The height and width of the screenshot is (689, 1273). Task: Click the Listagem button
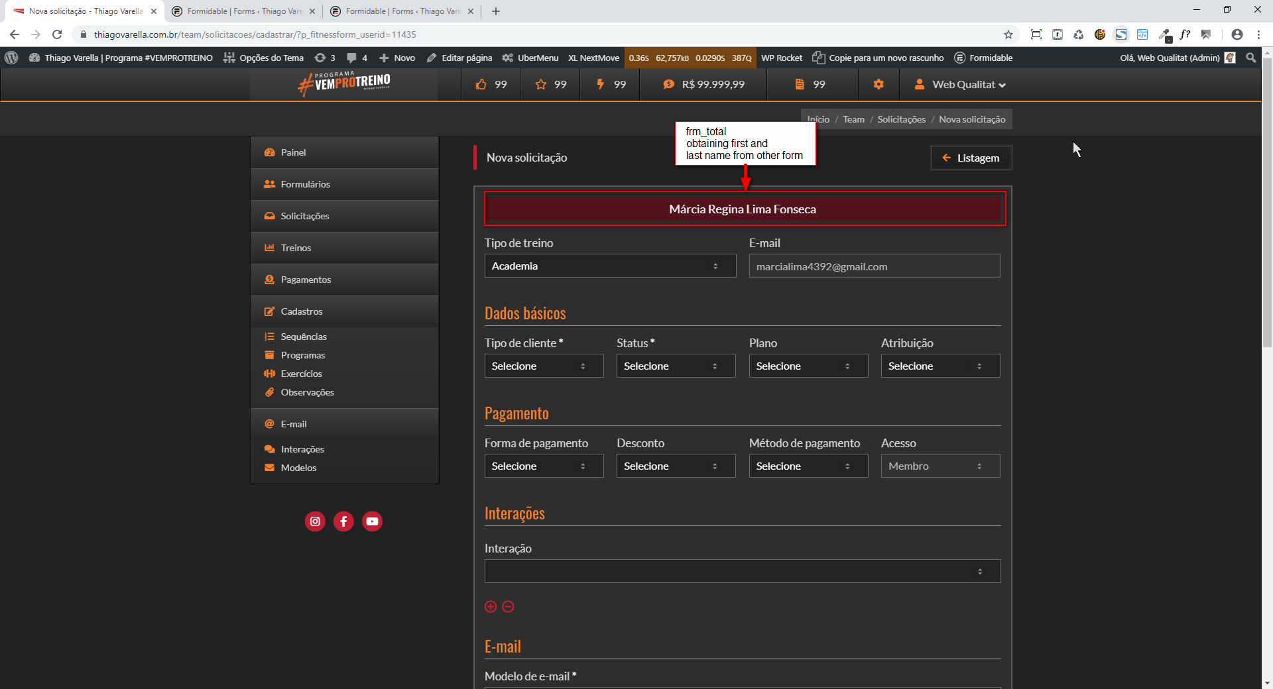pos(971,158)
